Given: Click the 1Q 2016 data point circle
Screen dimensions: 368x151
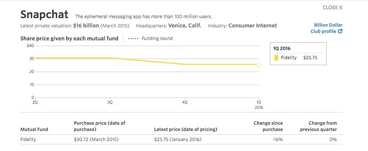Looking at the screenshot, I should tap(259, 64).
